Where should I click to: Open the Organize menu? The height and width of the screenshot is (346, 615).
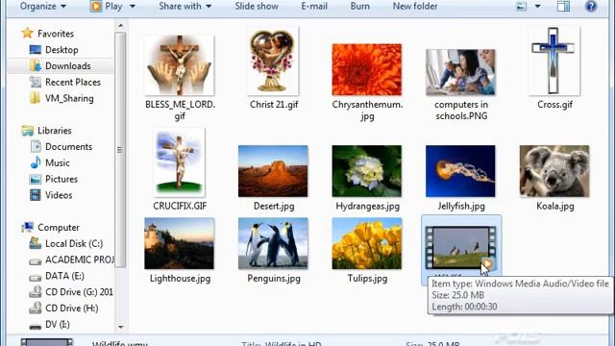click(x=42, y=7)
